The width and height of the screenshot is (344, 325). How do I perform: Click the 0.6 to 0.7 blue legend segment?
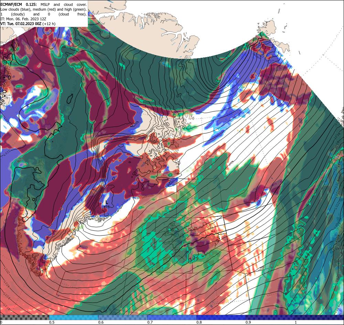point(123,317)
